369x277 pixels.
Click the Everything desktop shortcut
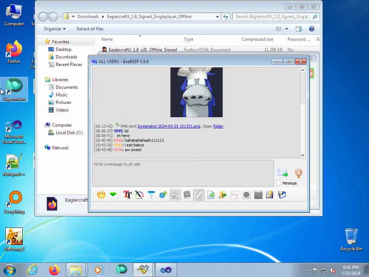[14, 202]
